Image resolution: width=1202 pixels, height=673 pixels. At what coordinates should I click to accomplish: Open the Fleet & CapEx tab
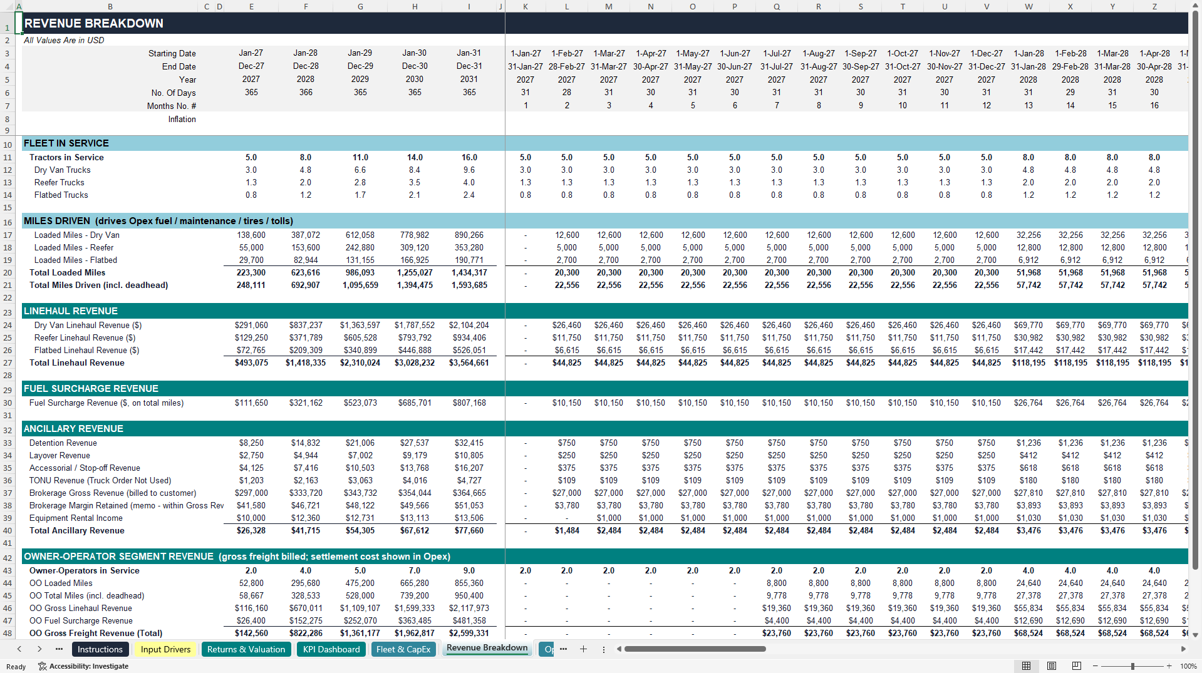(403, 649)
